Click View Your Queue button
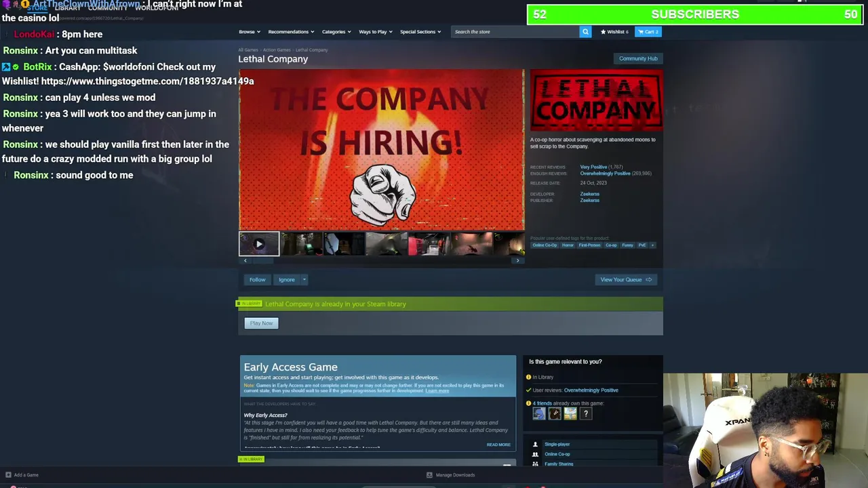 pyautogui.click(x=625, y=280)
